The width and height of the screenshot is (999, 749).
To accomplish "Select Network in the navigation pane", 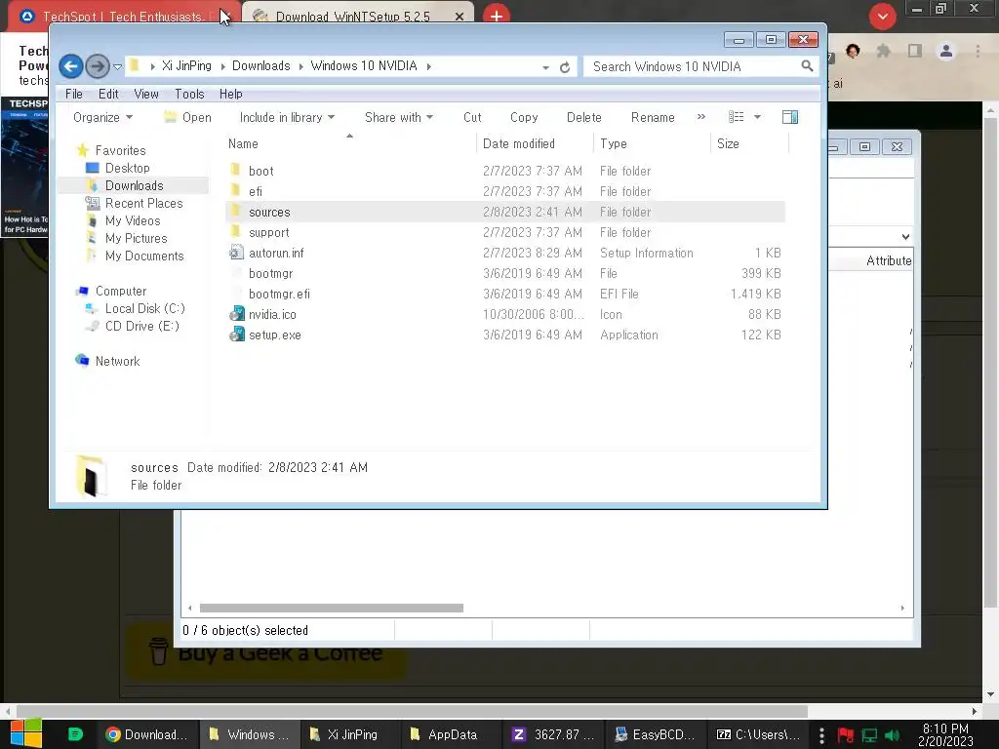I will tap(117, 361).
